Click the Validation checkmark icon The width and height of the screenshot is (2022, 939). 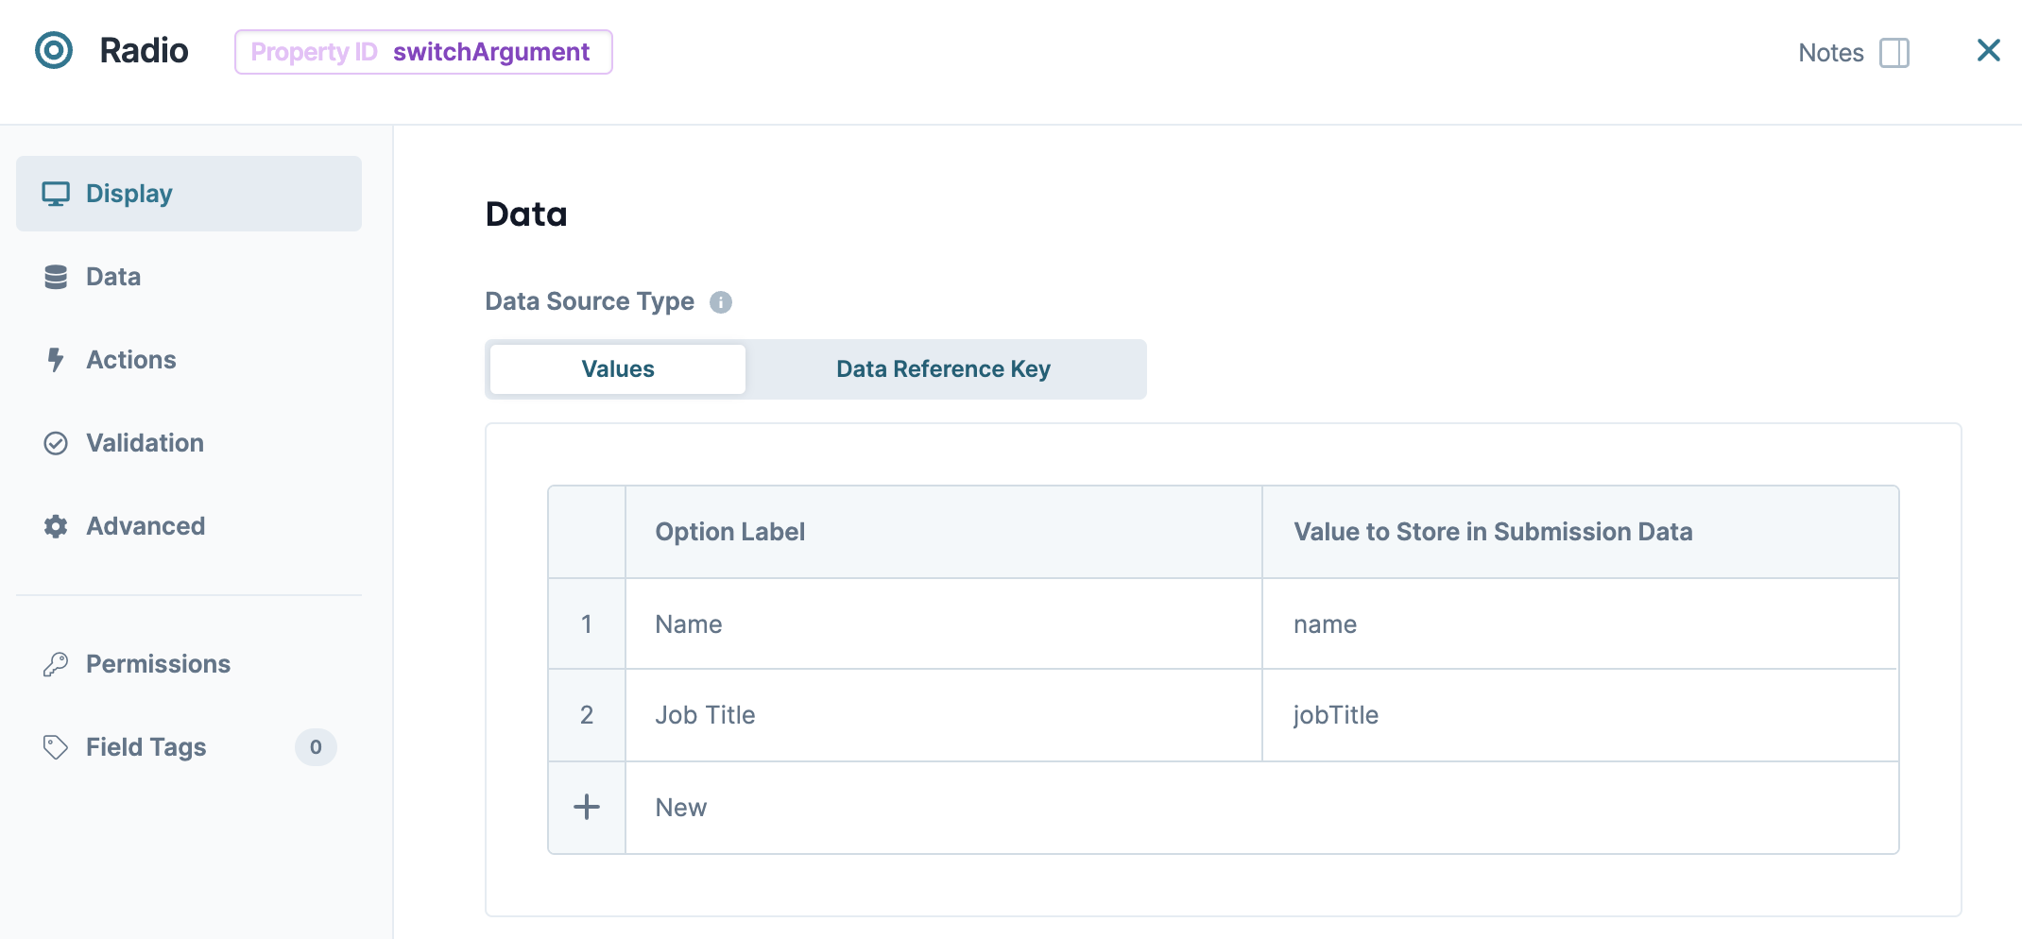click(56, 443)
